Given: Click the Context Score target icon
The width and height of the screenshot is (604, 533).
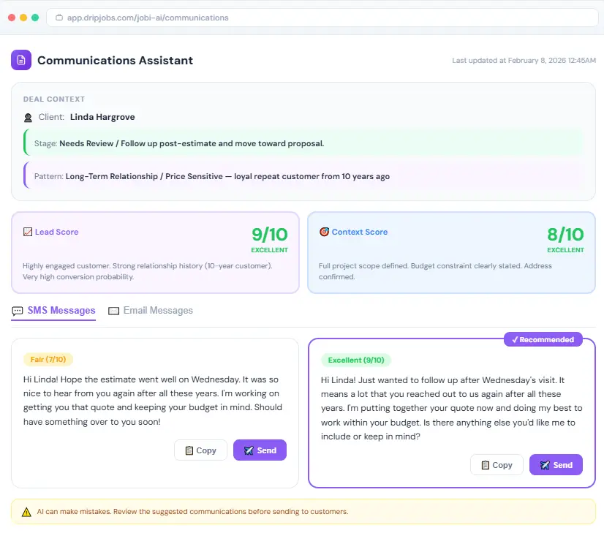Looking at the screenshot, I should click(324, 232).
